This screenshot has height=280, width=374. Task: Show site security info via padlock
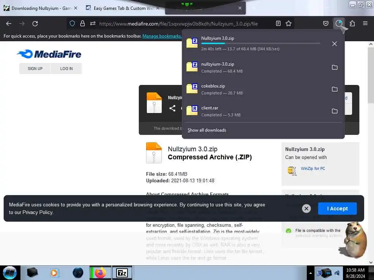pos(83,23)
